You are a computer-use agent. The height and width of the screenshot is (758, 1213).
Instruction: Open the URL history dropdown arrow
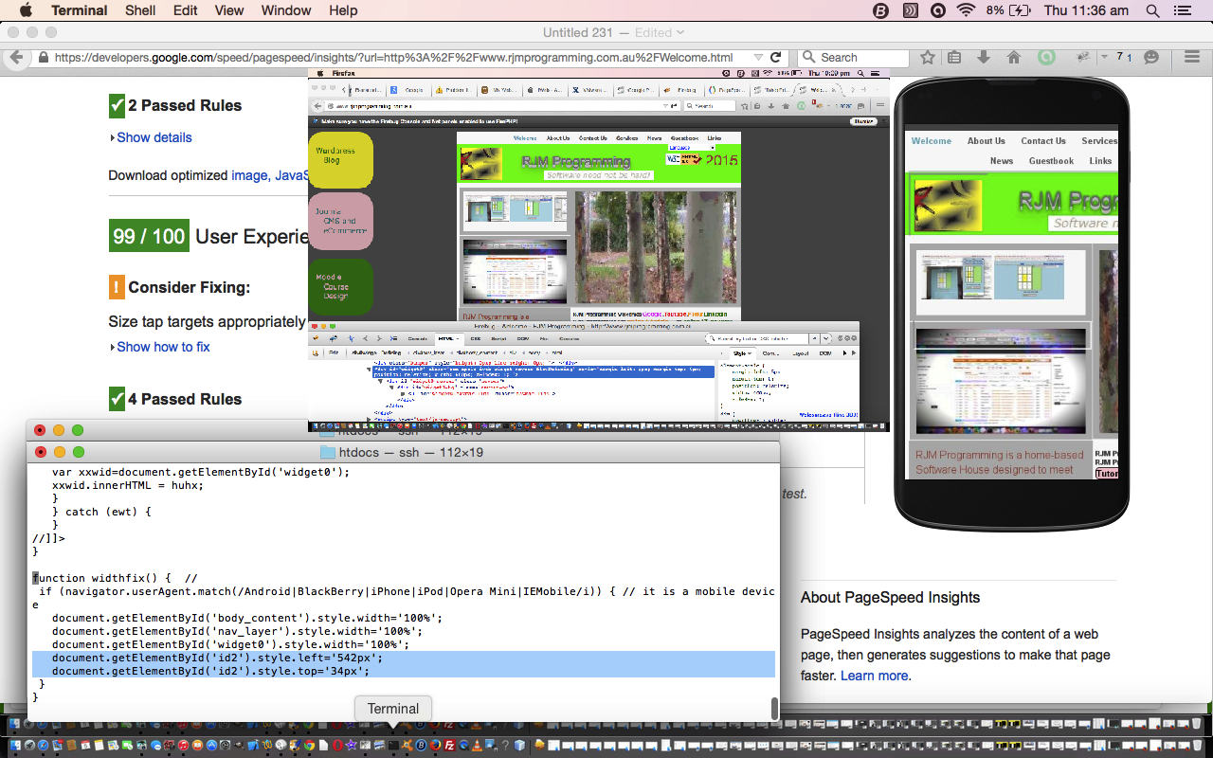(758, 57)
